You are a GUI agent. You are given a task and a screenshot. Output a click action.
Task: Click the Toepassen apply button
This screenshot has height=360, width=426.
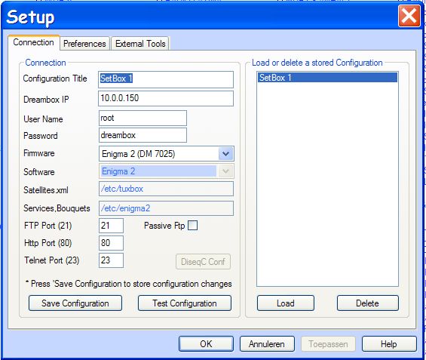(x=328, y=344)
